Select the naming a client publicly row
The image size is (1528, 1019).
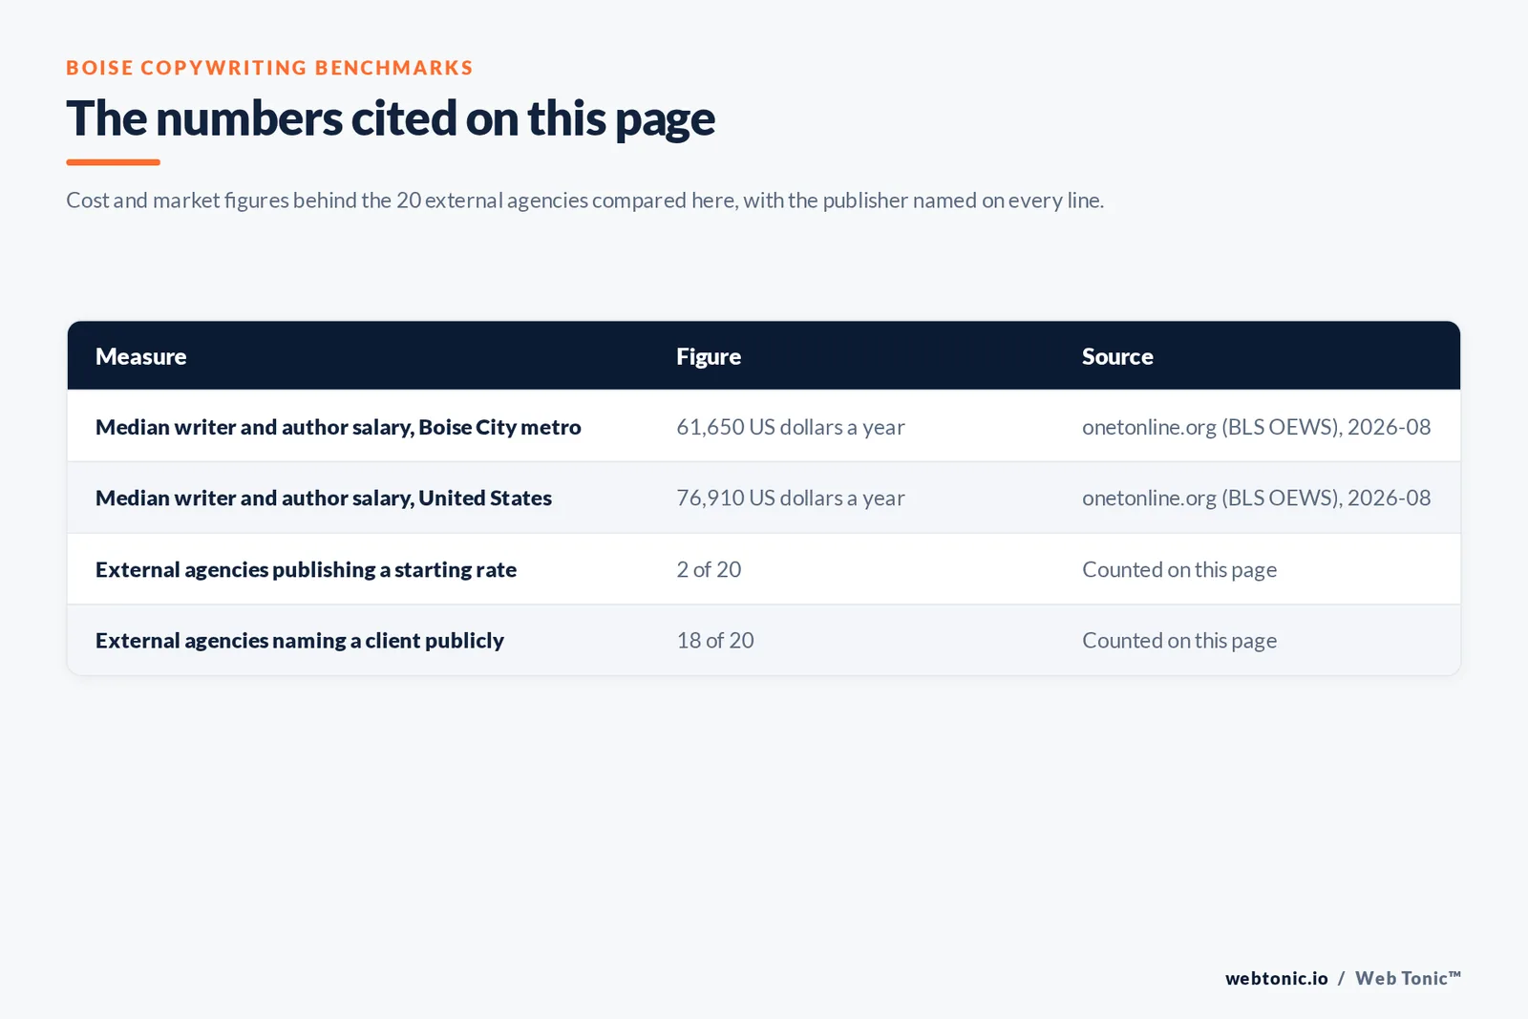pos(764,640)
